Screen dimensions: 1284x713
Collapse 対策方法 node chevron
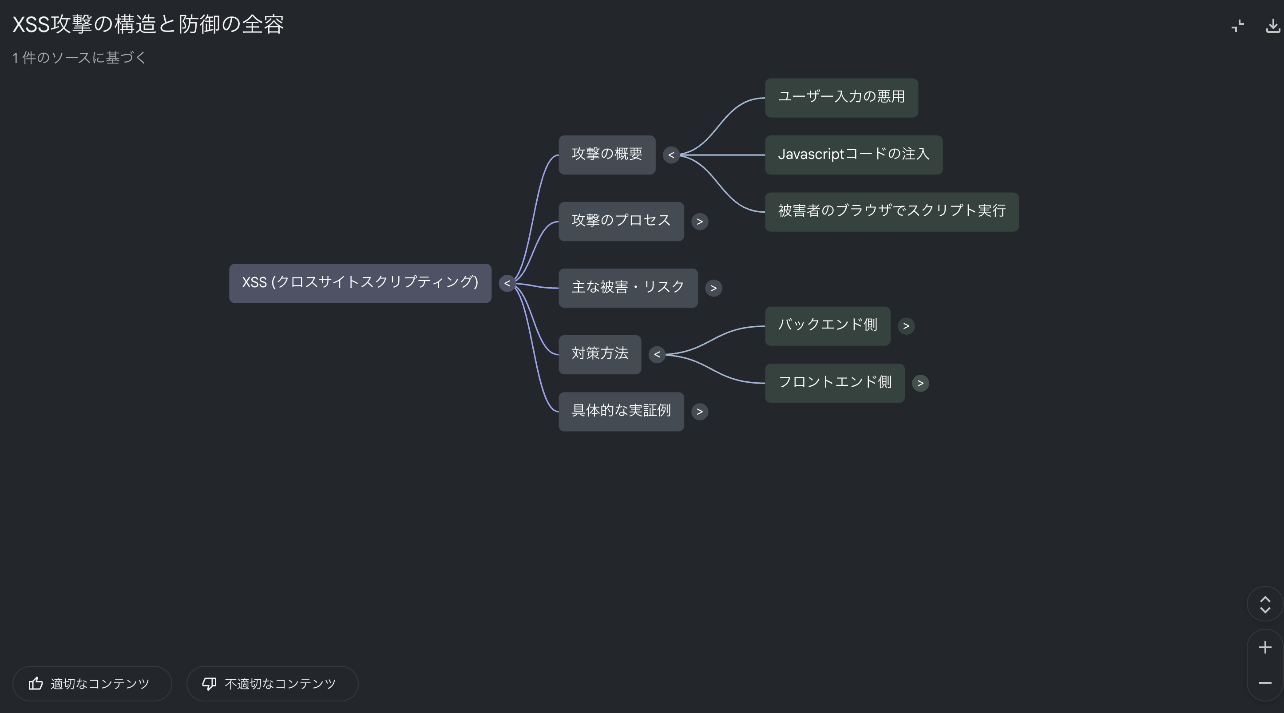(x=657, y=355)
